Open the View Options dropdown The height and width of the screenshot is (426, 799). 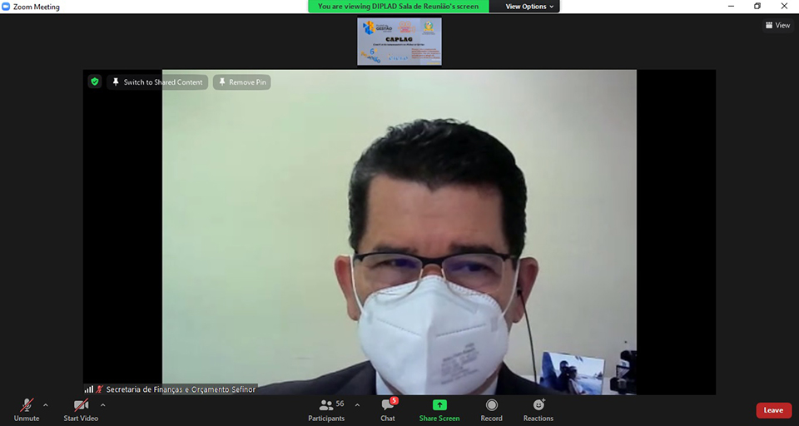point(529,7)
